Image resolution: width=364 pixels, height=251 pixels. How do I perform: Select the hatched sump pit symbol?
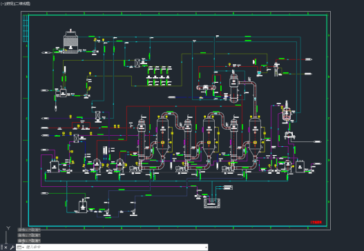point(212,203)
